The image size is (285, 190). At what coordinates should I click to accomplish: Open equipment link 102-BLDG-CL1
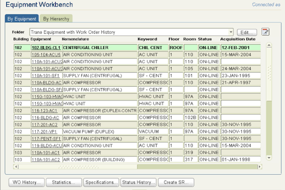[x=46, y=48]
